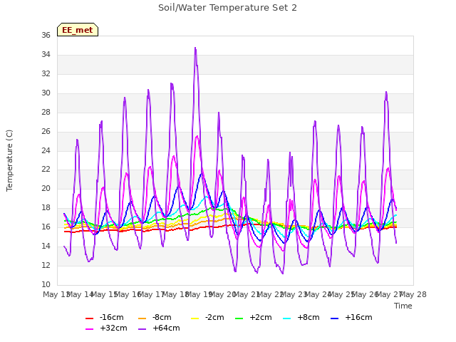This screenshot has height=342, width=456.
Task: Click the Time axis label
Action: [403, 306]
